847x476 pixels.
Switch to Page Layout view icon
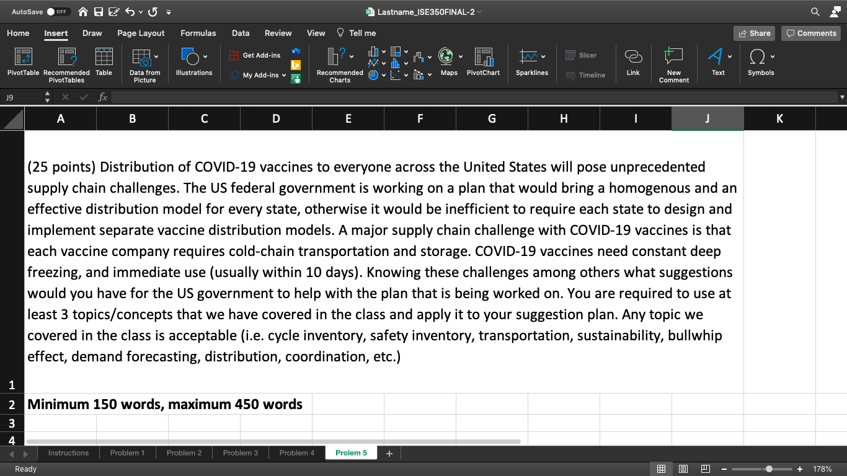(x=683, y=469)
